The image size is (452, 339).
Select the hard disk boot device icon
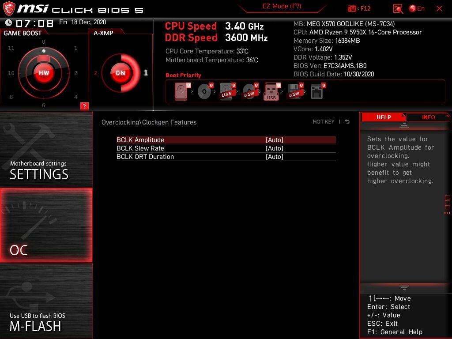183,92
